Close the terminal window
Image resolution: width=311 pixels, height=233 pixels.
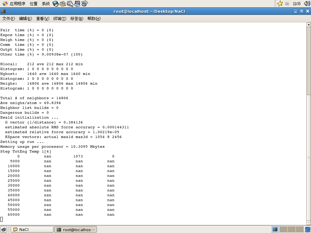pyautogui.click(x=308, y=11)
